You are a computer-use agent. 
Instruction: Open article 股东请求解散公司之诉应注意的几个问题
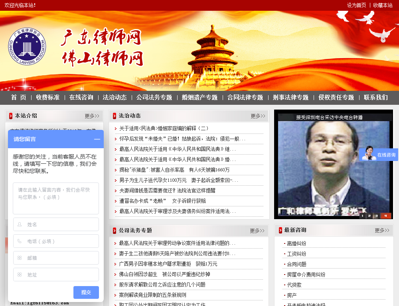tap(162, 284)
